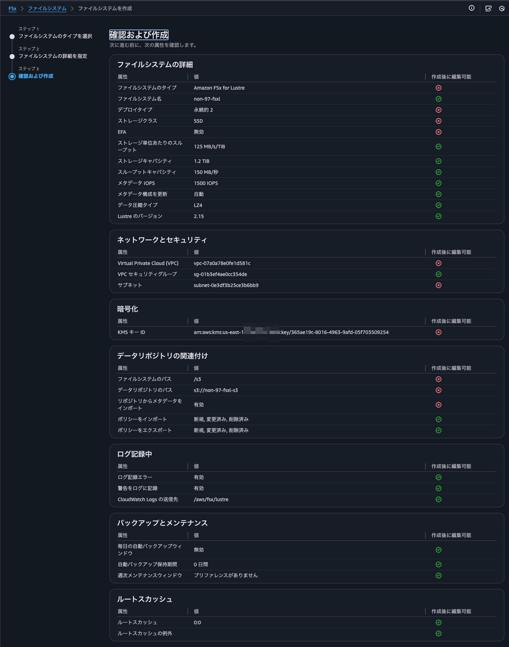
Task: Click the green check for メタデータ構成を更新 row
Action: click(x=439, y=194)
